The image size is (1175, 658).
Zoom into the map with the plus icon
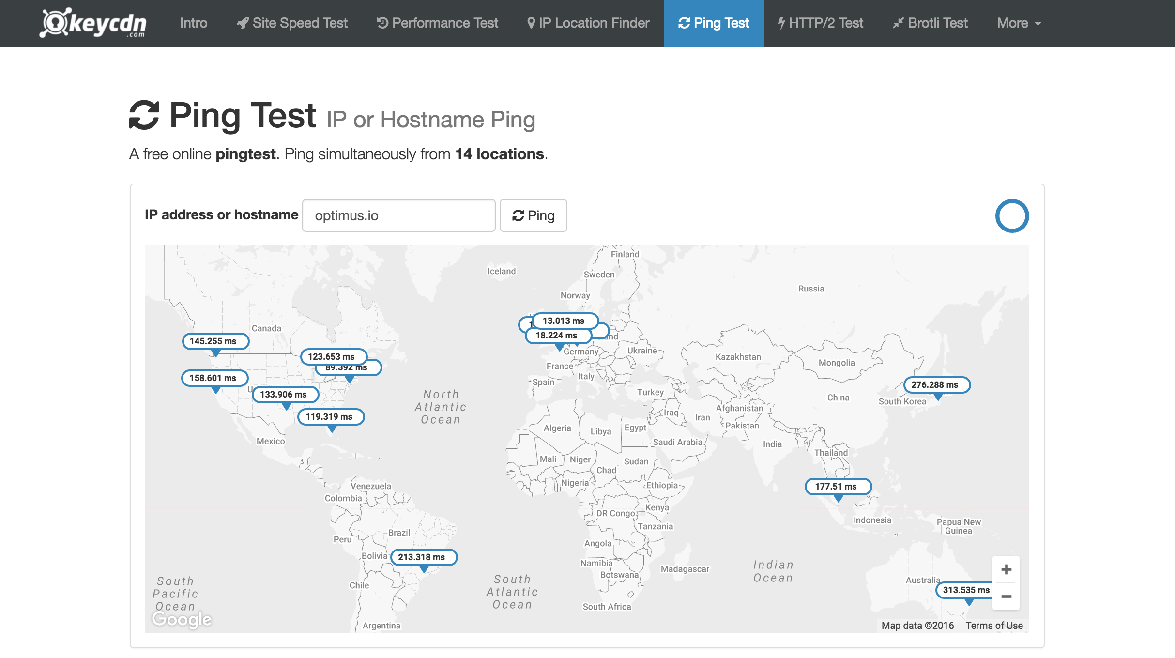click(1006, 569)
